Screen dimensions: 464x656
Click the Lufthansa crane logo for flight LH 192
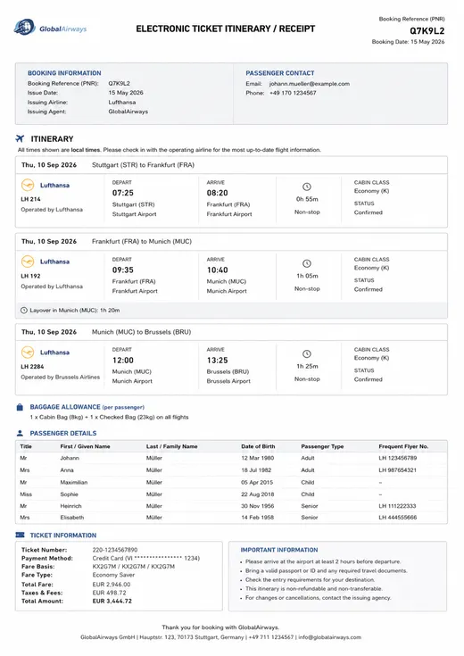28,262
